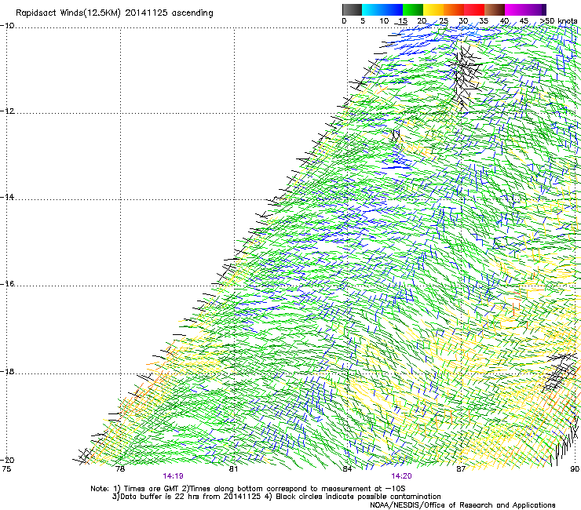Click the NOAA/NESDIS credit text
The height and width of the screenshot is (510, 581).
[462, 505]
